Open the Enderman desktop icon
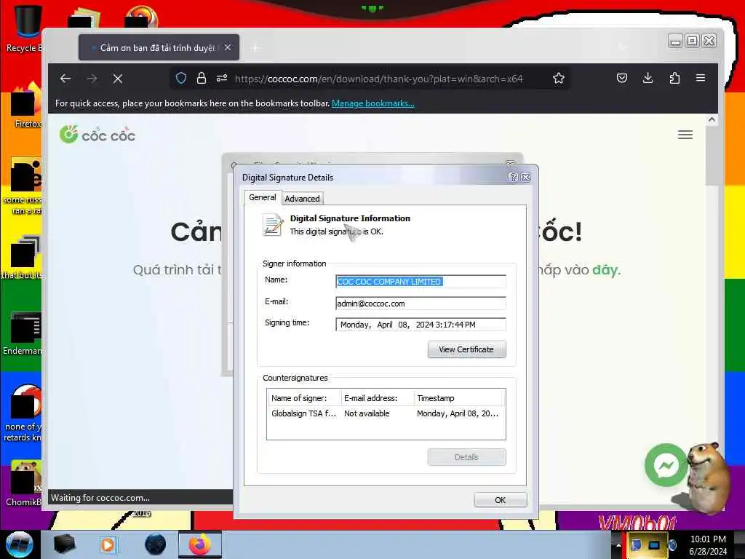Viewport: 745px width, 559px height. coord(24,333)
